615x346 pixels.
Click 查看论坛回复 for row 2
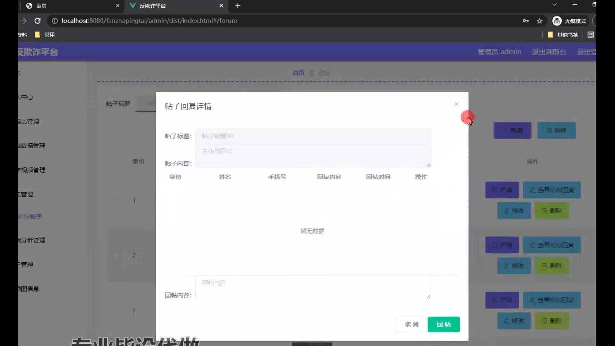point(552,245)
